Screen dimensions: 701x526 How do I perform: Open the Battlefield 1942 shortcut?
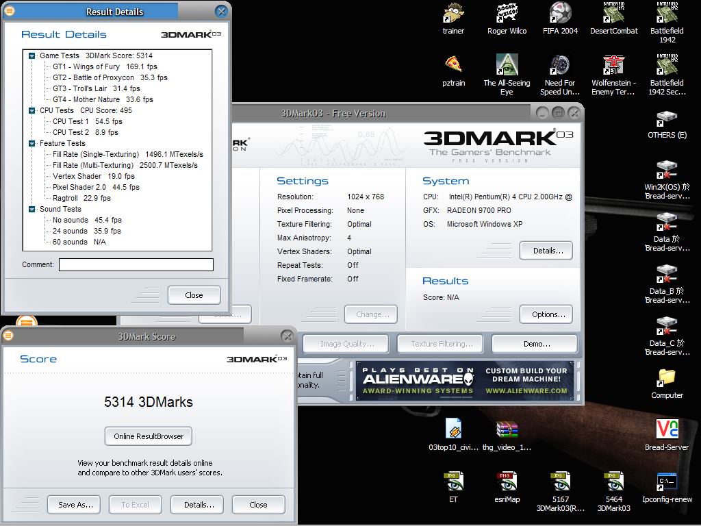(x=667, y=23)
